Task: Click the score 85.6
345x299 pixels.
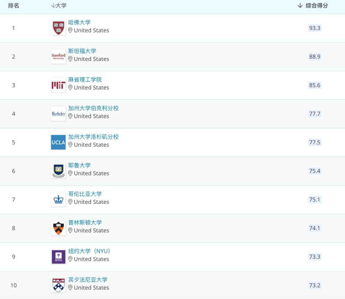Action: click(x=315, y=85)
